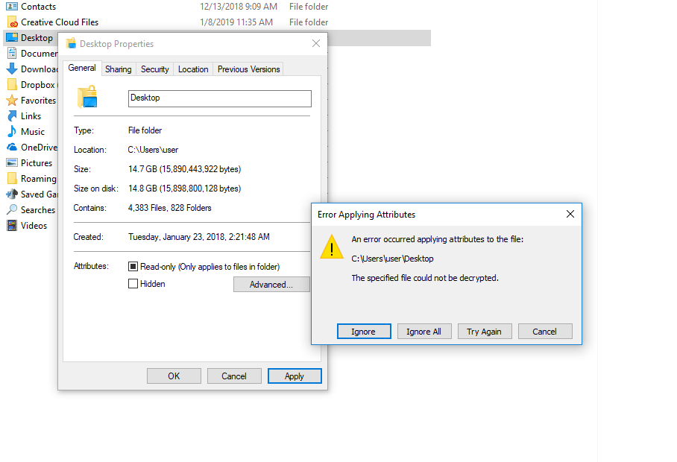
Task: Open the Advanced... attributes dialog
Action: (x=271, y=284)
